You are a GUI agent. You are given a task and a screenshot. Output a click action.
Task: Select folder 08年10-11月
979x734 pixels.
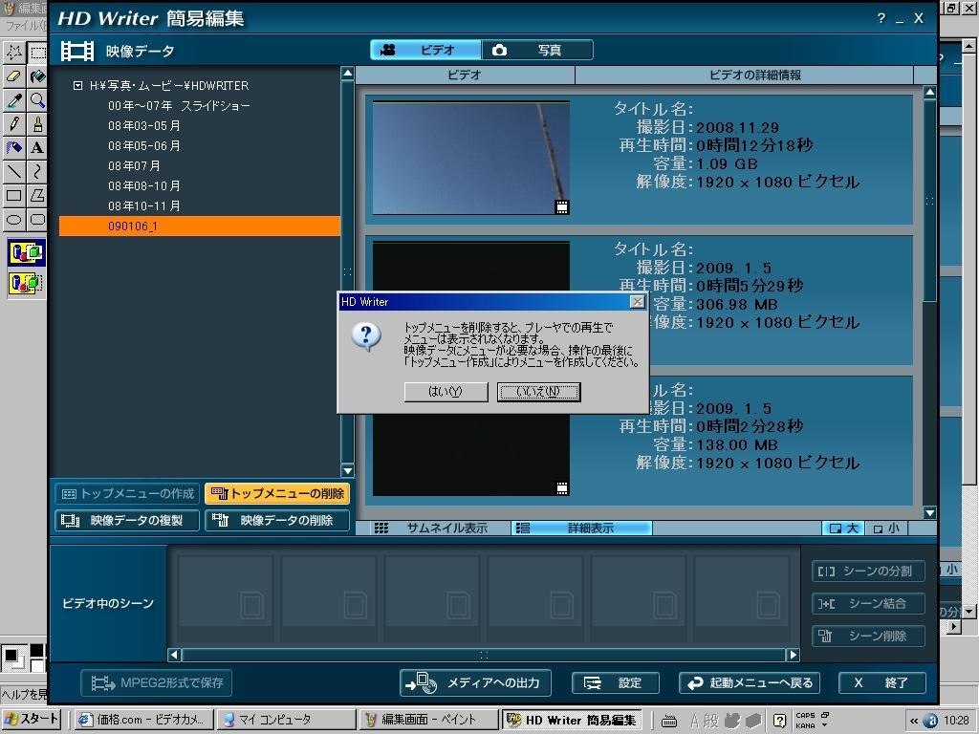tap(144, 205)
